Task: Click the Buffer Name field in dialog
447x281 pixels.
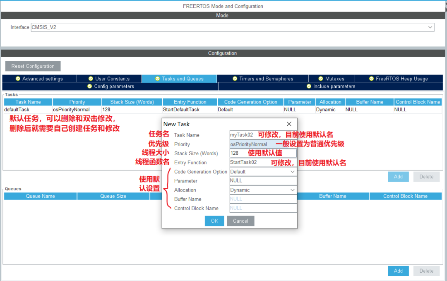Action: pyautogui.click(x=263, y=199)
